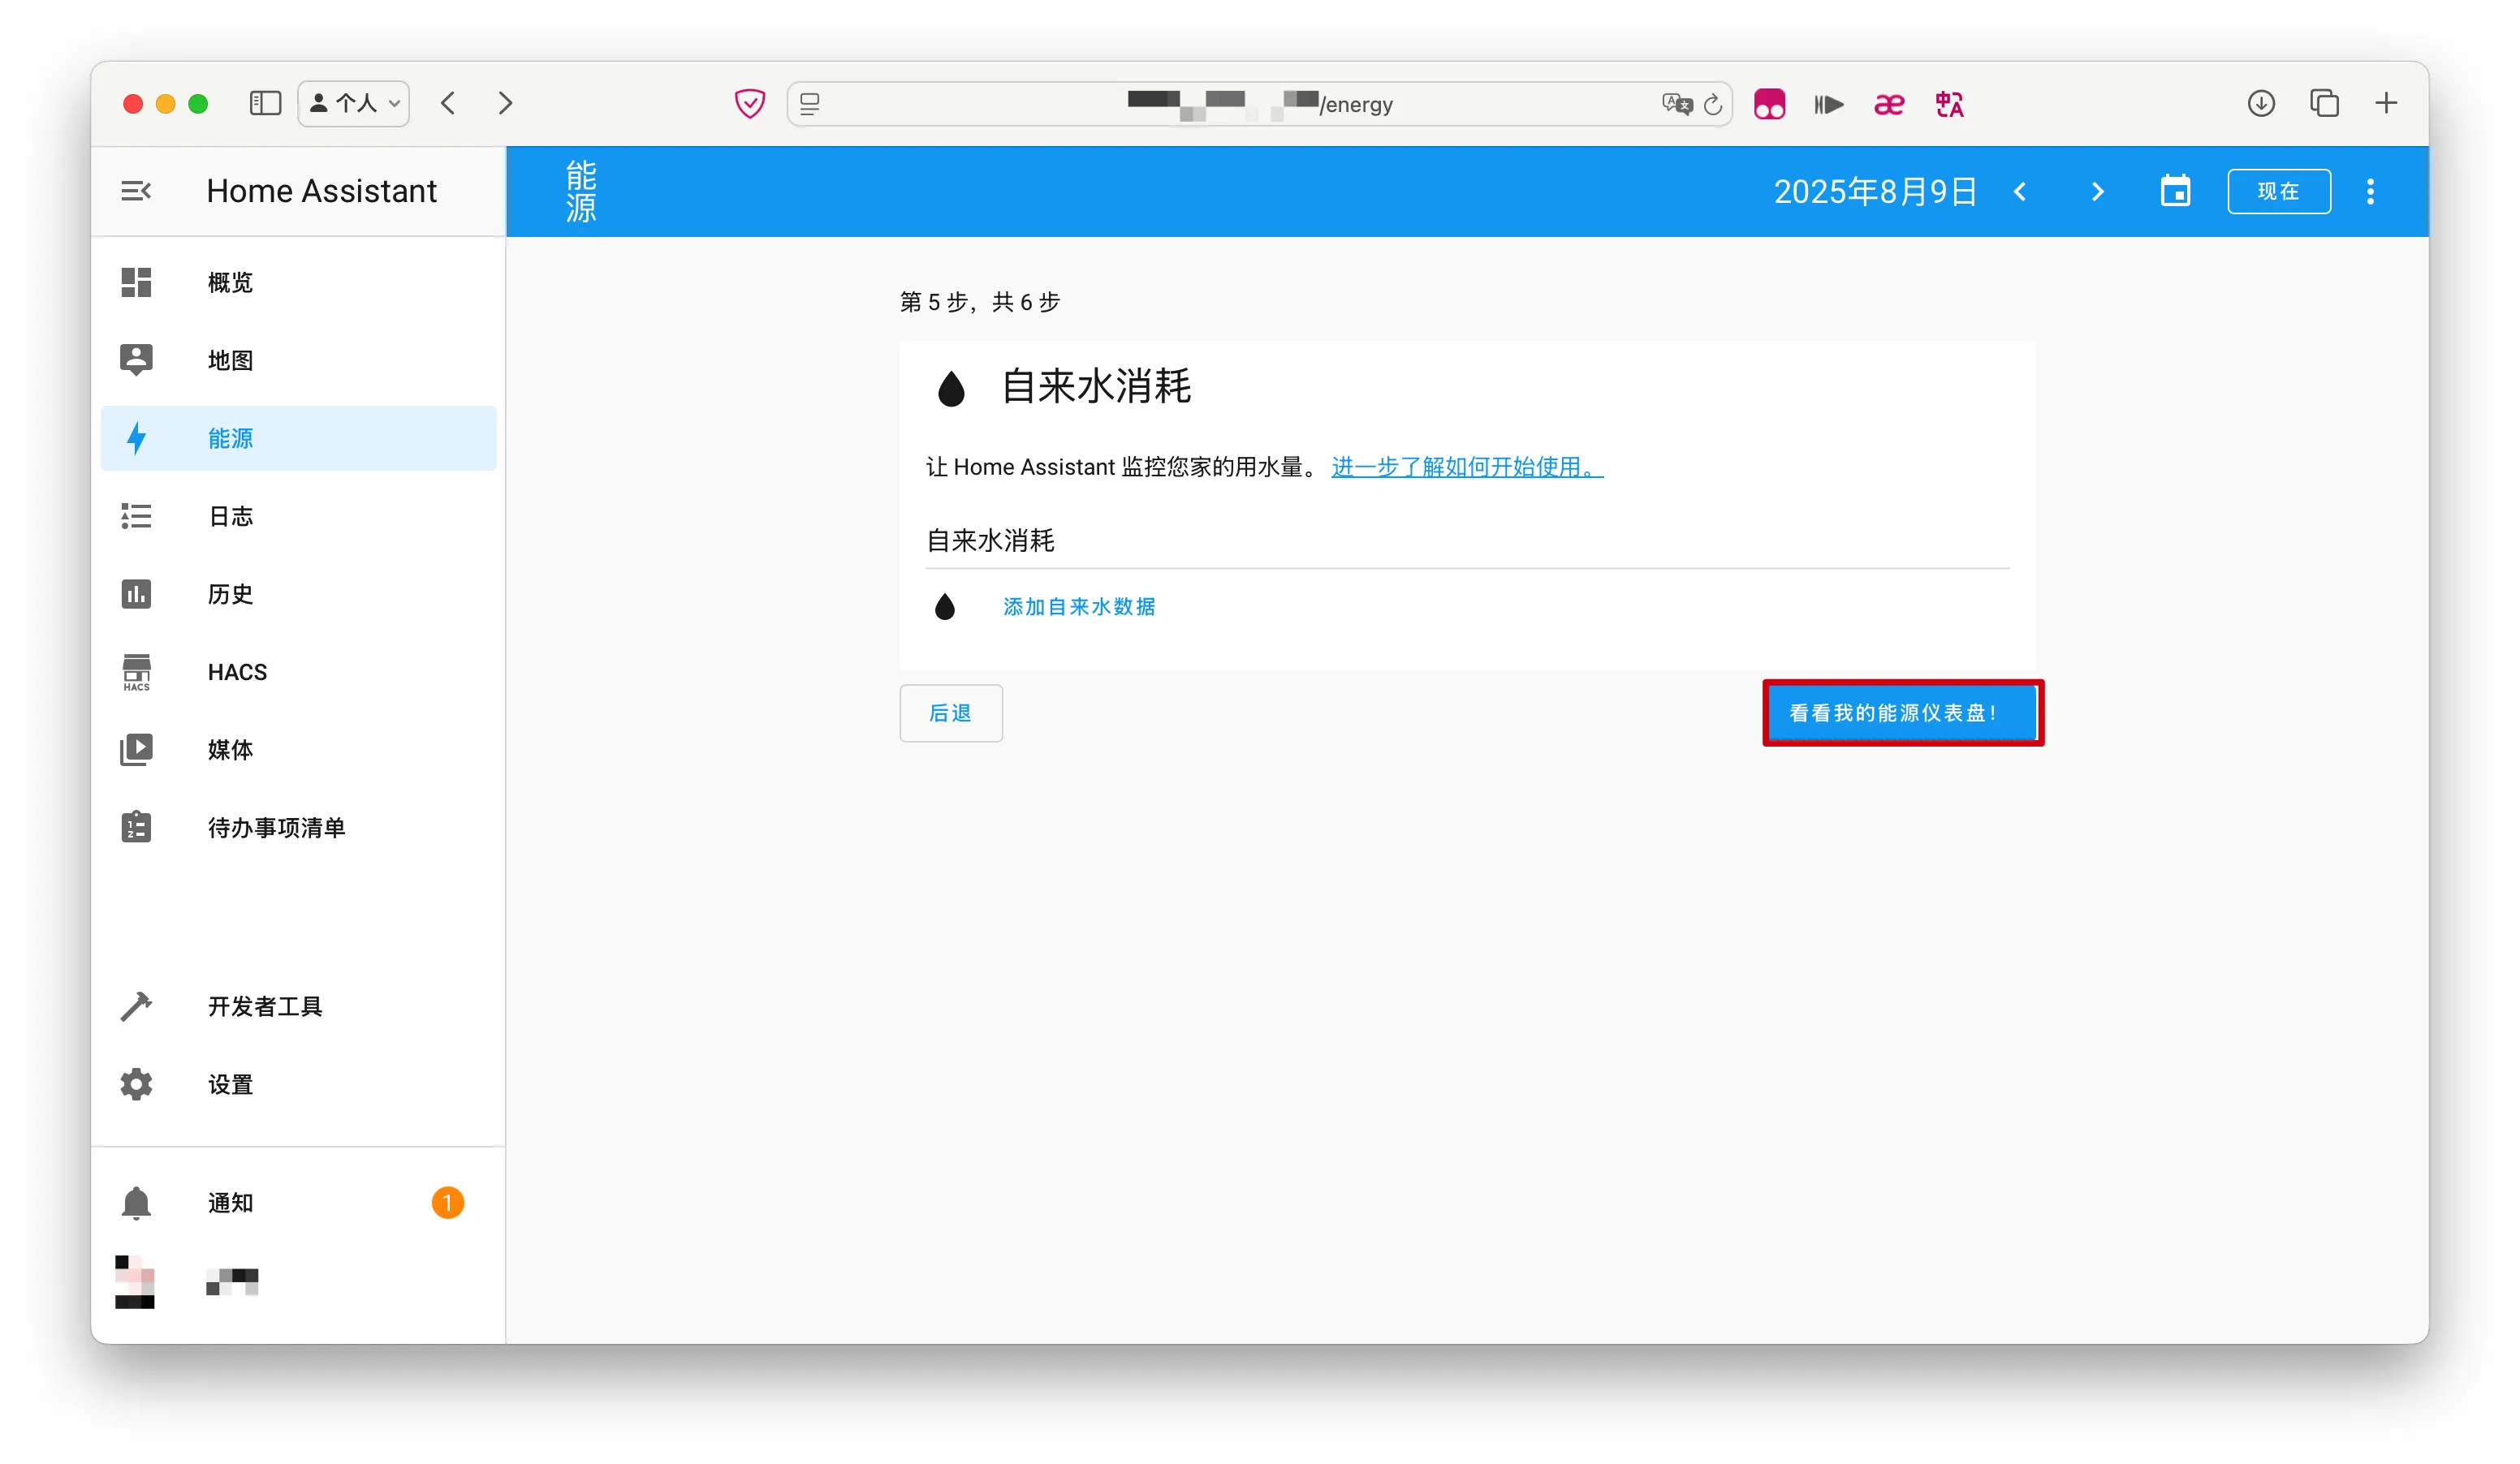Click the play-arrow extension icon
2520x1464 pixels.
[1829, 104]
